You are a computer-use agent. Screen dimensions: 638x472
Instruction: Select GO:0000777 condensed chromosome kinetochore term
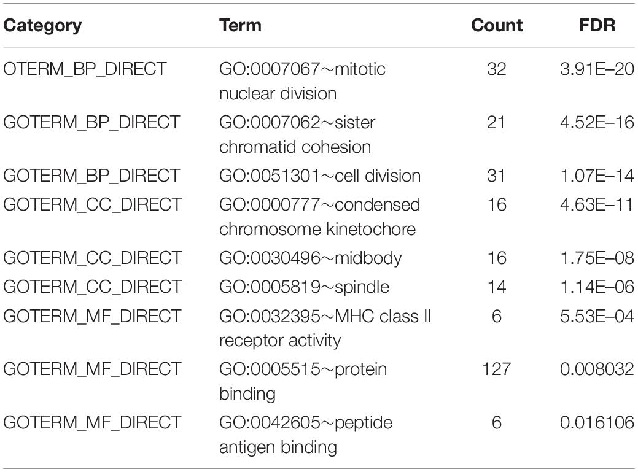click(319, 217)
